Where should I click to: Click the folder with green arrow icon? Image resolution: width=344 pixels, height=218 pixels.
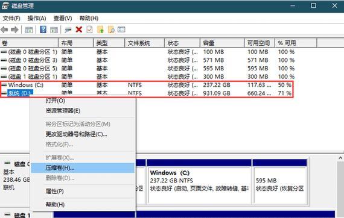(100, 30)
